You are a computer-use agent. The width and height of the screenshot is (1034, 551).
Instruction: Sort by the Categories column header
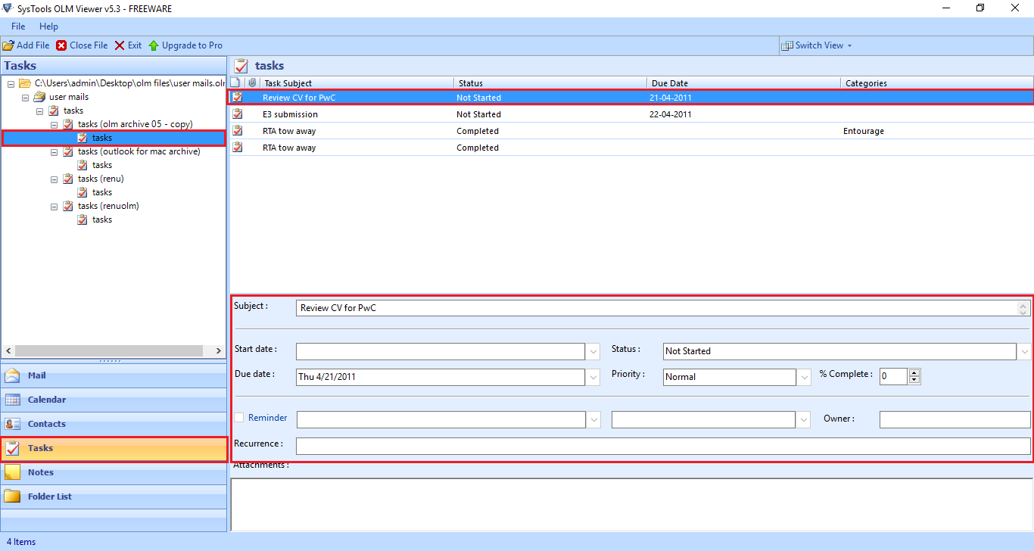click(937, 83)
